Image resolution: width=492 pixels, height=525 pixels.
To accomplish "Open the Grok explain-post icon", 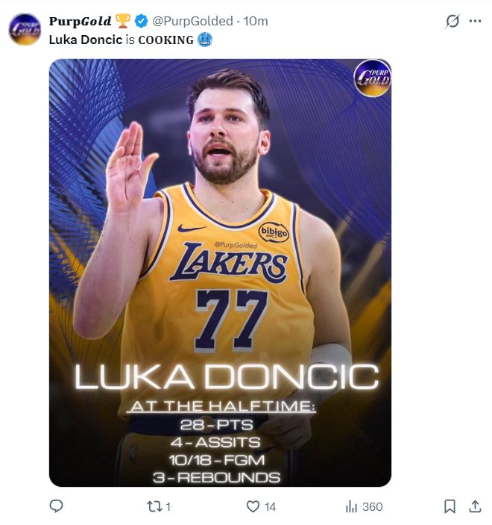I will 452,21.
